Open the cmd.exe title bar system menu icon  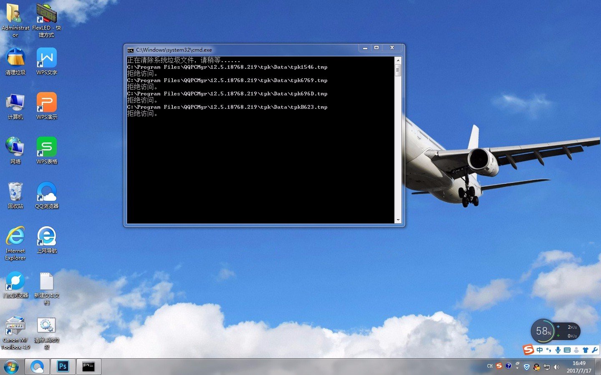point(131,50)
